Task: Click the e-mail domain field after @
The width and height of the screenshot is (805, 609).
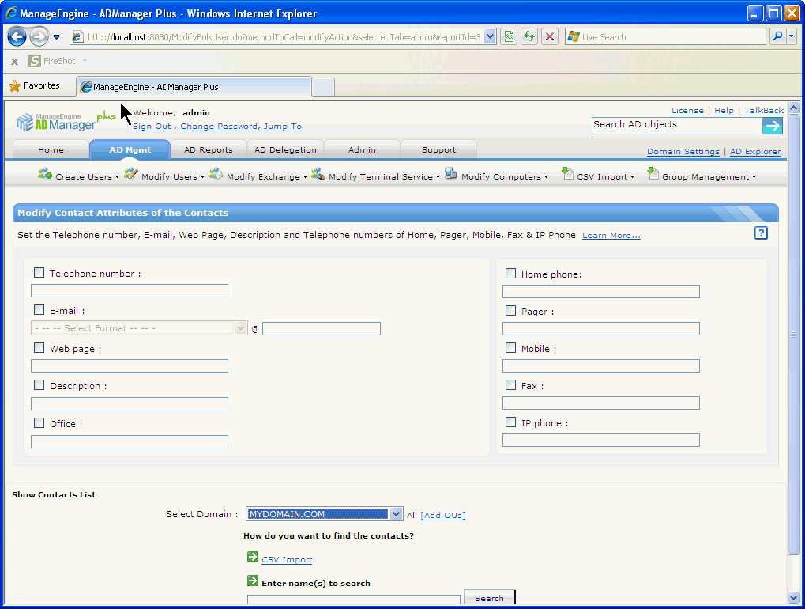Action: pyautogui.click(x=322, y=328)
